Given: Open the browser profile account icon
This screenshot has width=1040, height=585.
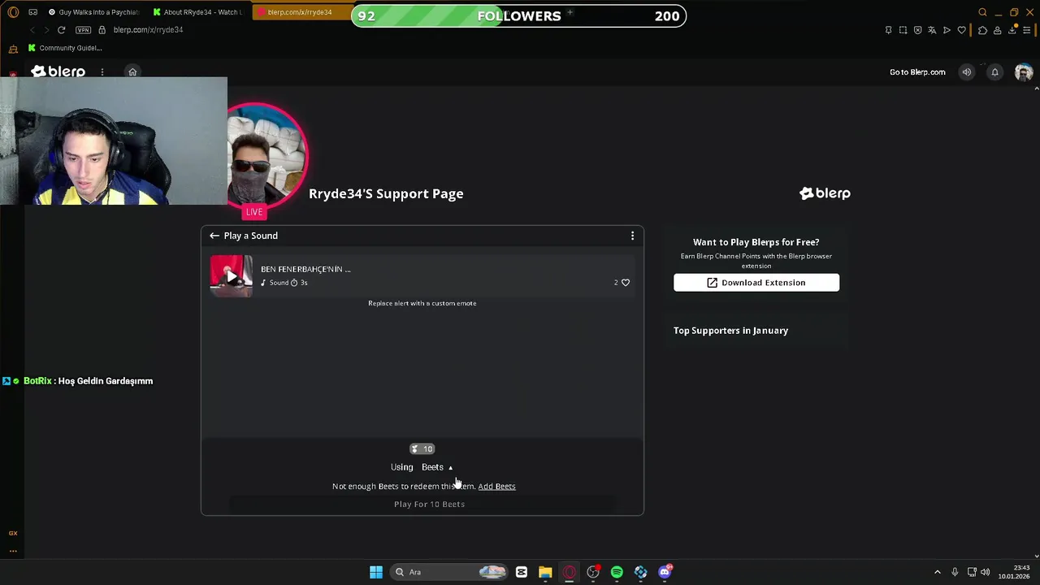Looking at the screenshot, I should (x=997, y=30).
